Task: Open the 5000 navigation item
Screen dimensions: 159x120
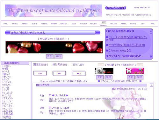Action: tap(74, 24)
